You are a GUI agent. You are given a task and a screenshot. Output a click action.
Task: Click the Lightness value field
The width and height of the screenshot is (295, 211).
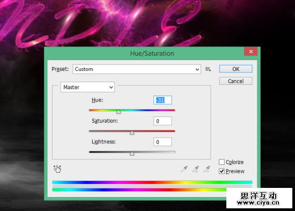163,142
